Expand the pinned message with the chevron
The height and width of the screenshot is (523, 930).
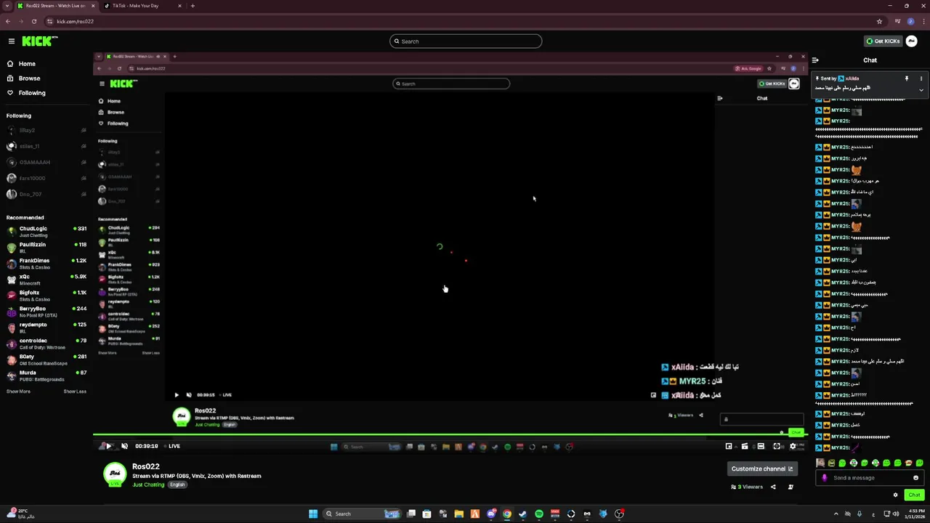[x=921, y=90]
